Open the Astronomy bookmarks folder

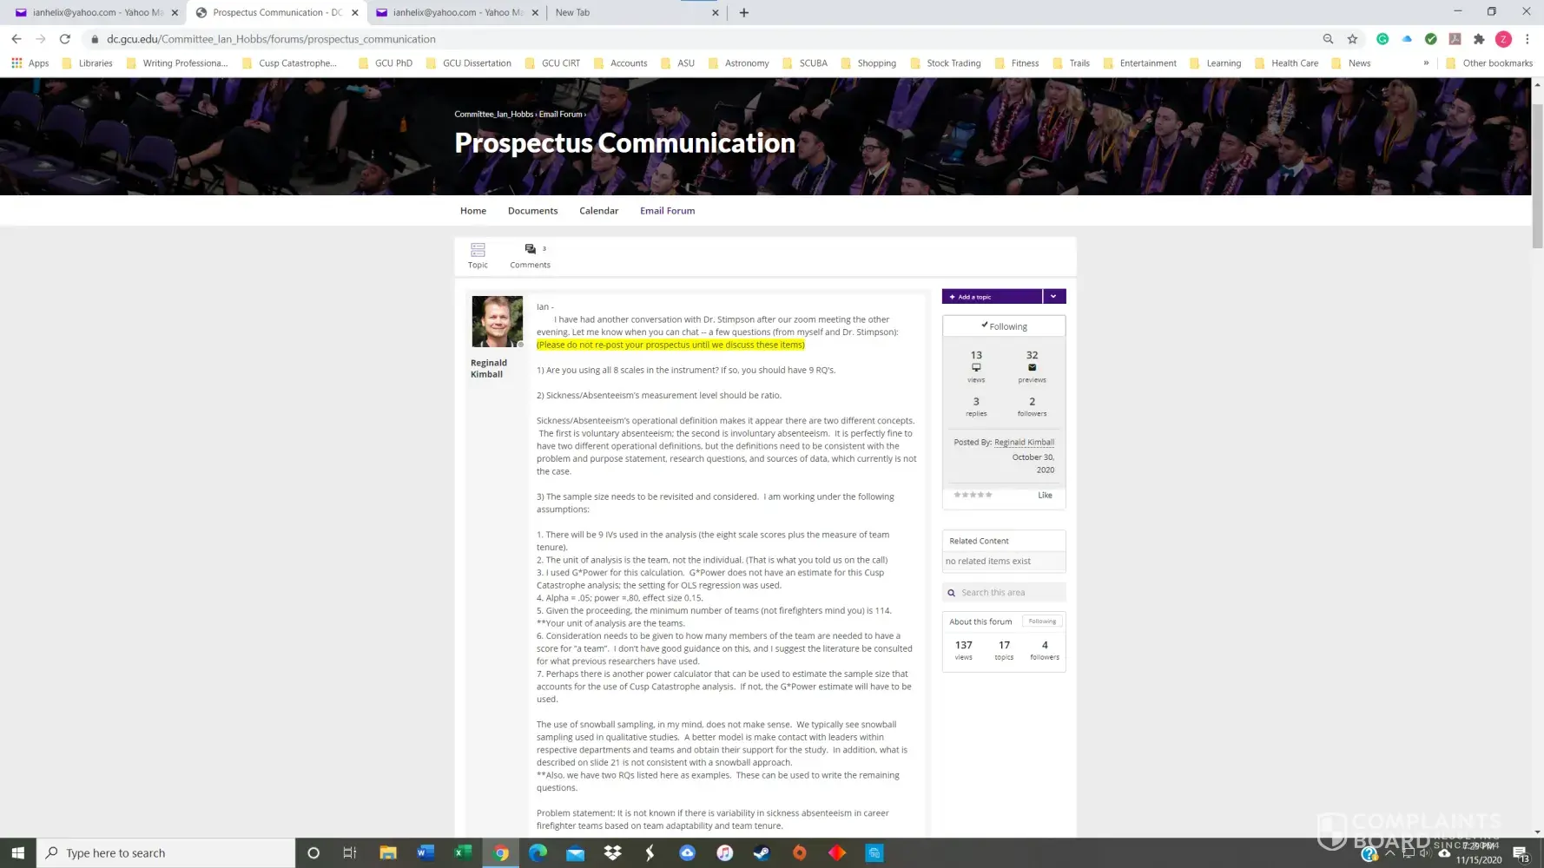click(x=739, y=63)
